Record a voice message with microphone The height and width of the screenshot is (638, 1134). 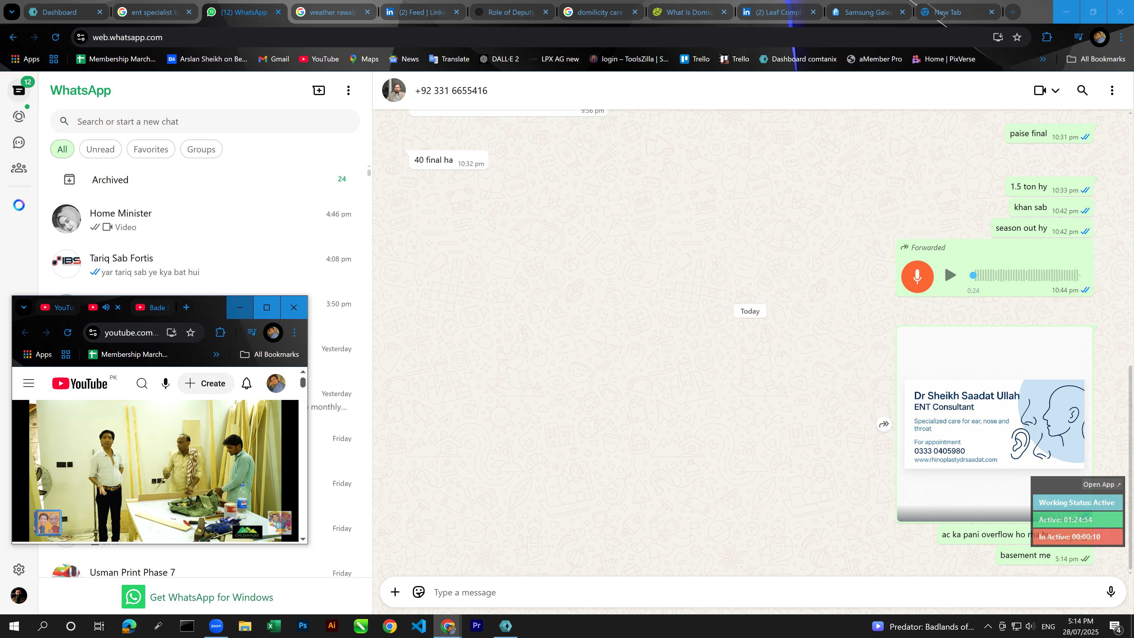tap(1111, 592)
